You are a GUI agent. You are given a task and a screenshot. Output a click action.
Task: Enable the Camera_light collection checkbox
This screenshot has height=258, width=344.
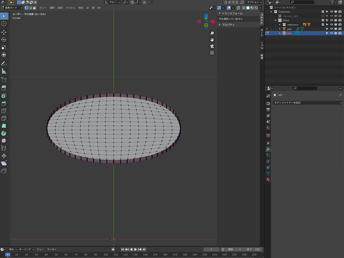[323, 16]
